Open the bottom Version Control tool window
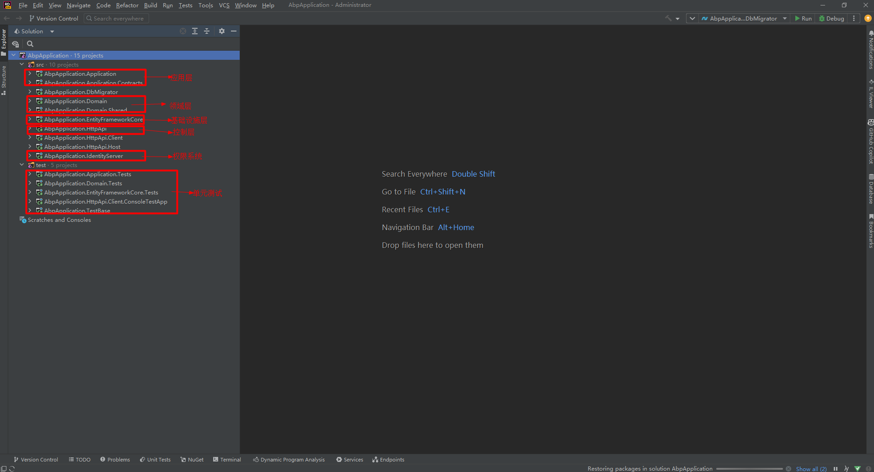 pyautogui.click(x=36, y=460)
